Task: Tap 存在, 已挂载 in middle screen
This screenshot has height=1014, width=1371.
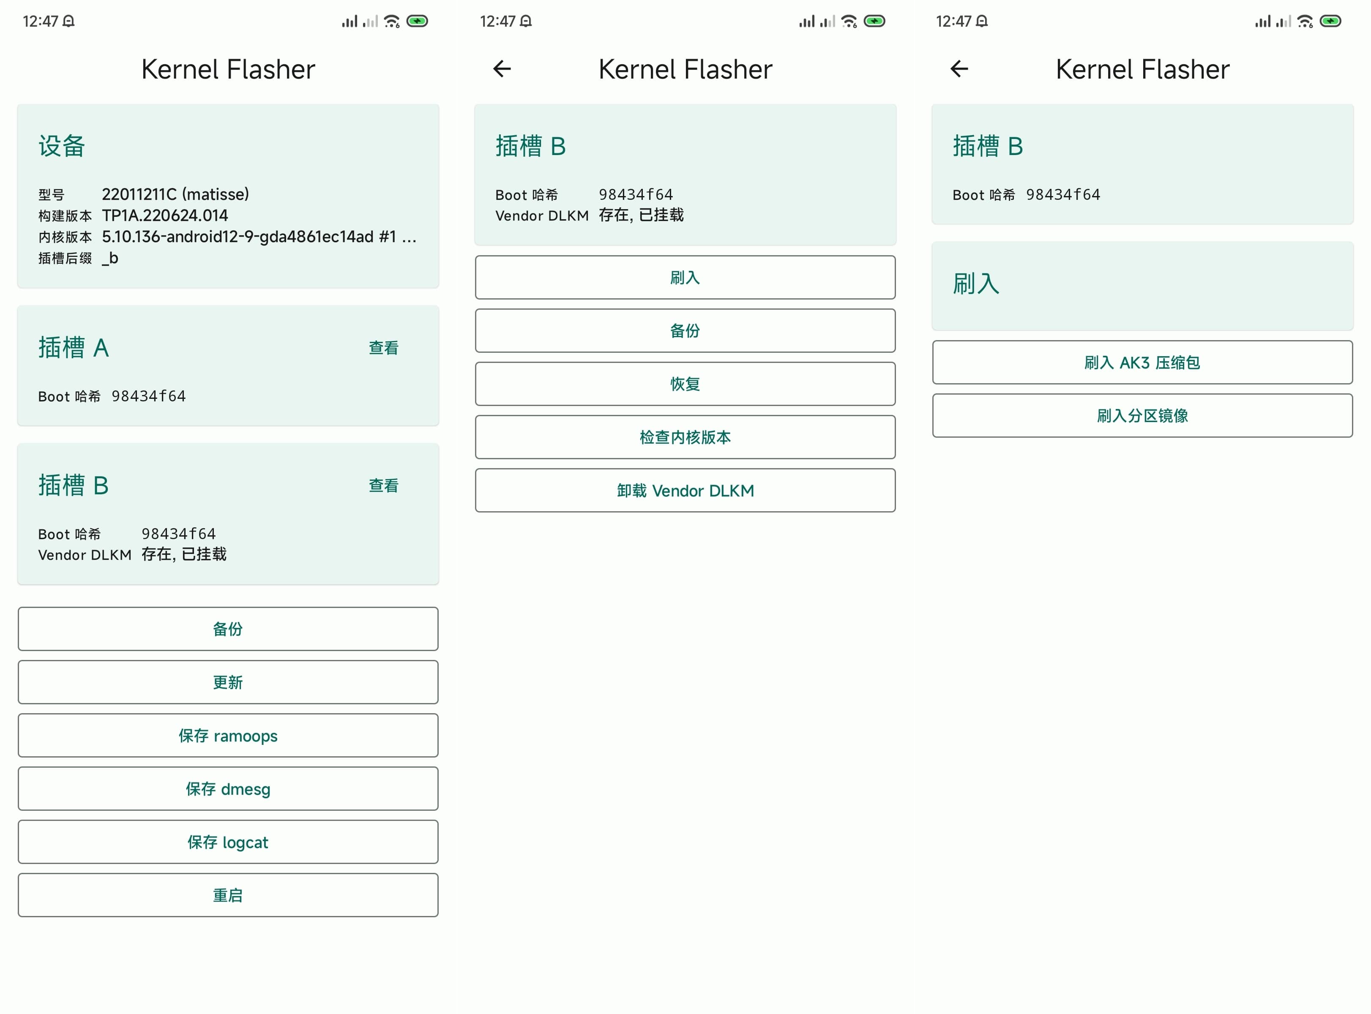Action: [642, 215]
